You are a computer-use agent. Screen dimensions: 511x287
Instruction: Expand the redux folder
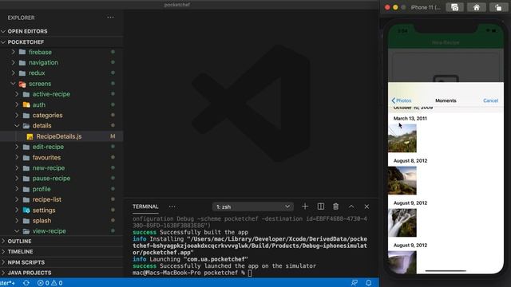(14, 73)
